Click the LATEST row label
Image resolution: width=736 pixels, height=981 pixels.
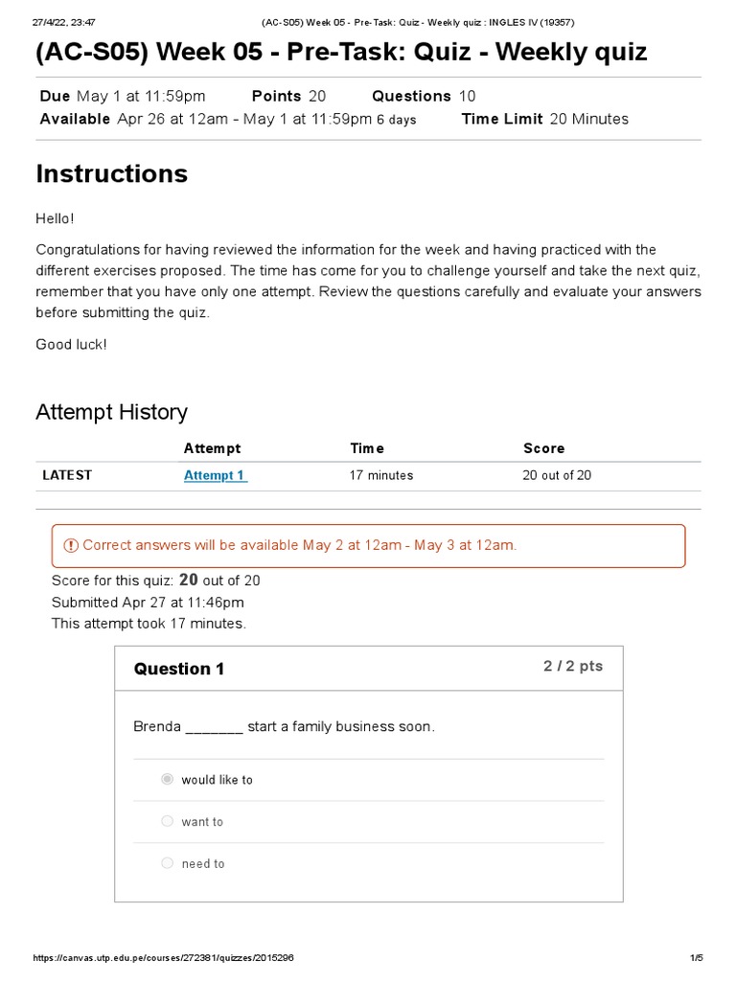point(67,475)
